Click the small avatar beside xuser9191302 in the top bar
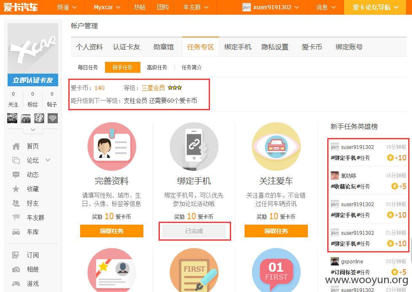Image resolution: width=412 pixels, height=292 pixels. [x=246, y=7]
